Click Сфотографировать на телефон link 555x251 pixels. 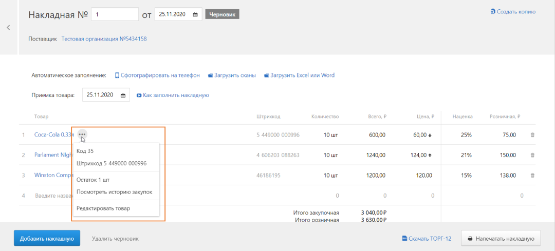[157, 75]
